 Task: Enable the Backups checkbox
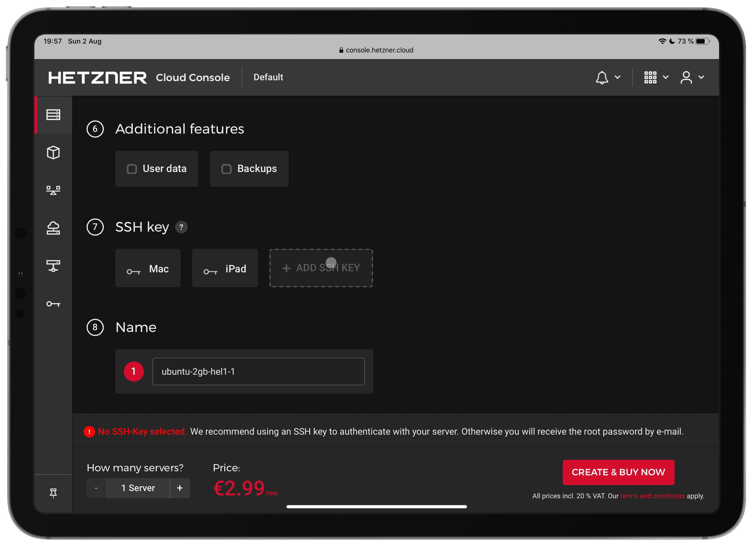(x=226, y=169)
